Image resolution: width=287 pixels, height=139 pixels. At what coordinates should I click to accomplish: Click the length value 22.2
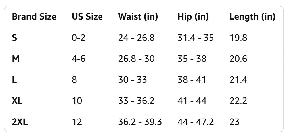[238, 101]
